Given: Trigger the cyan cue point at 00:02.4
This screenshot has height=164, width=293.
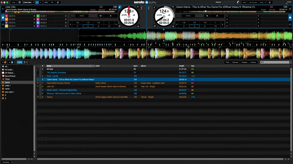Looking at the screenshot, I should click(38, 23).
